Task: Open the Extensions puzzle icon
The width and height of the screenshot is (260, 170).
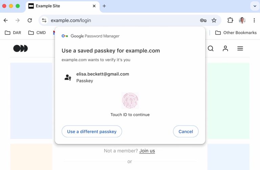Action: coord(230,20)
